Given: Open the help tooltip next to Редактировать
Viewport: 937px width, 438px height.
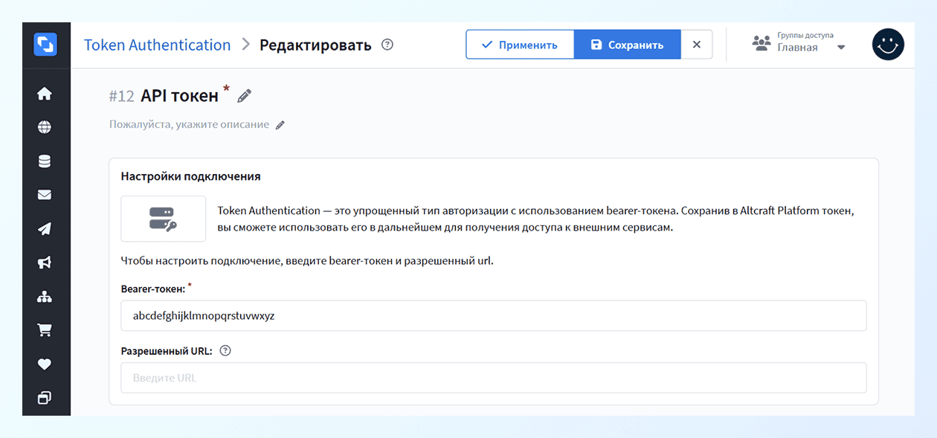Looking at the screenshot, I should [387, 45].
